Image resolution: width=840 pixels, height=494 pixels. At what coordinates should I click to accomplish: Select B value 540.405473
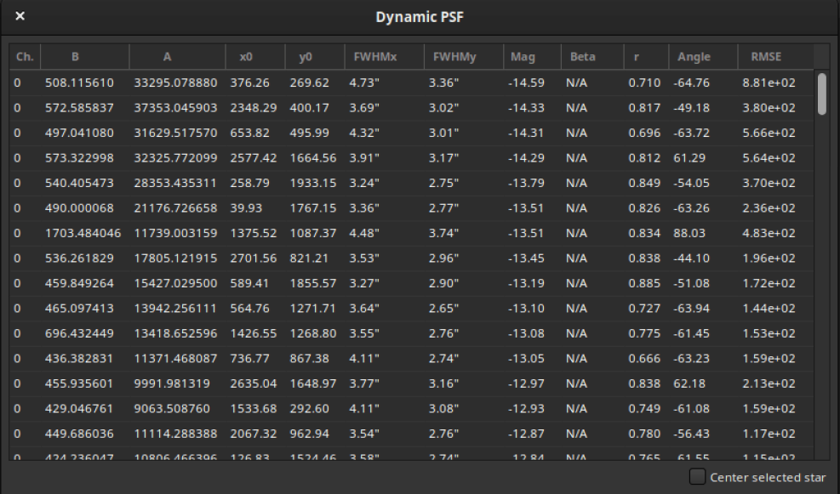pyautogui.click(x=79, y=183)
